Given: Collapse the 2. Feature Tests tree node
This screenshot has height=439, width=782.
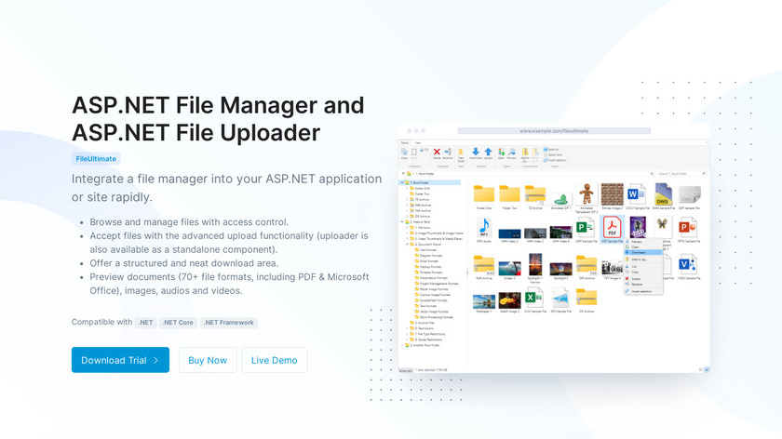Looking at the screenshot, I should [402, 221].
